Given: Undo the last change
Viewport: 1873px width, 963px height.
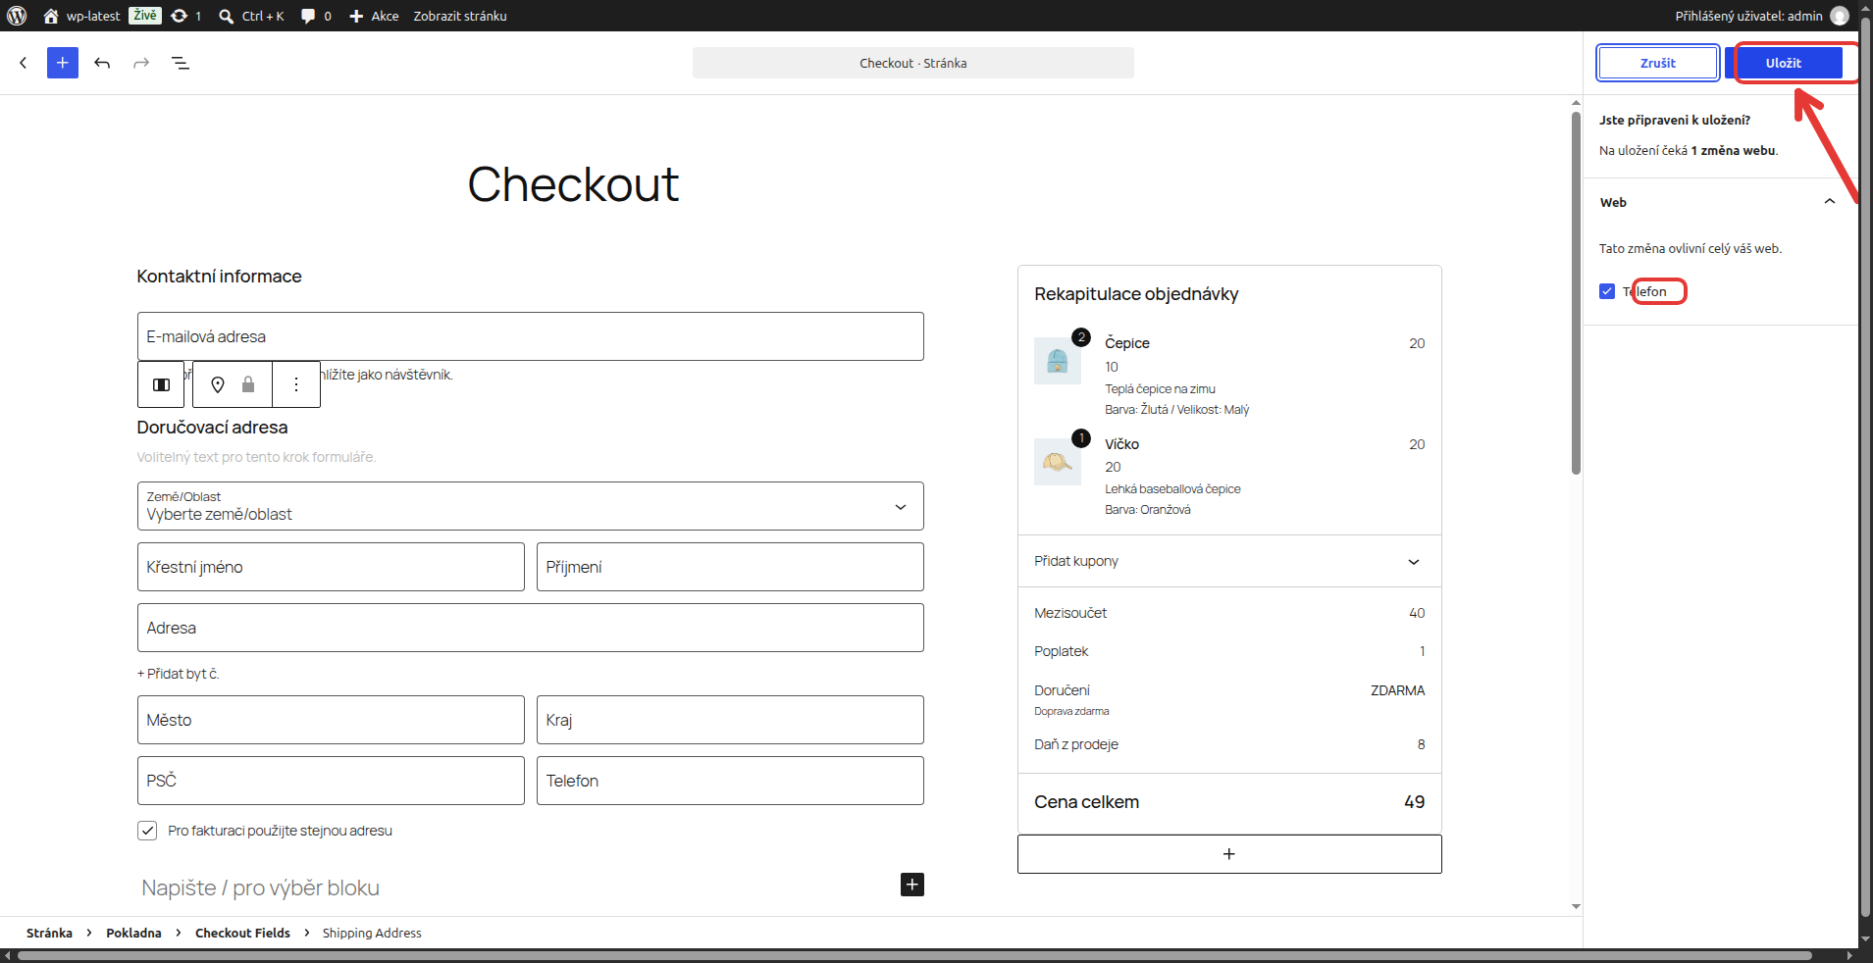Looking at the screenshot, I should pos(102,63).
